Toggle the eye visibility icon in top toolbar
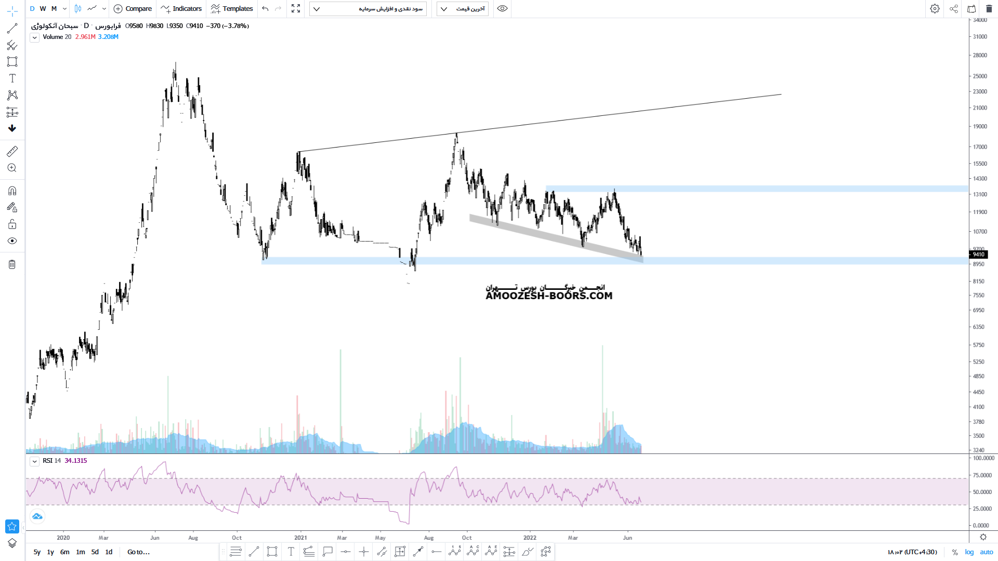The image size is (998, 561). pyautogui.click(x=502, y=8)
